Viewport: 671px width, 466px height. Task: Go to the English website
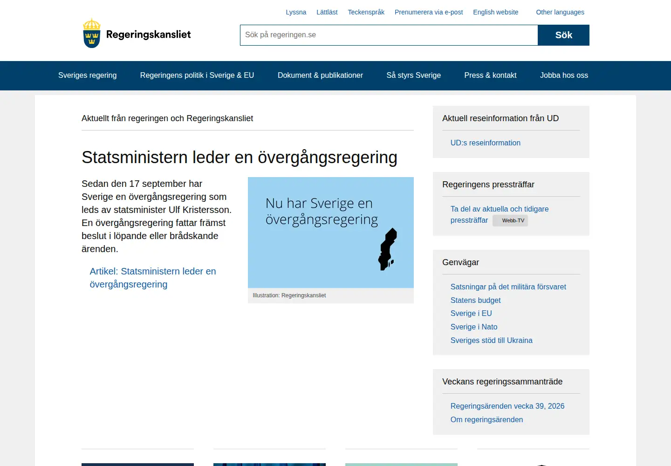click(495, 12)
